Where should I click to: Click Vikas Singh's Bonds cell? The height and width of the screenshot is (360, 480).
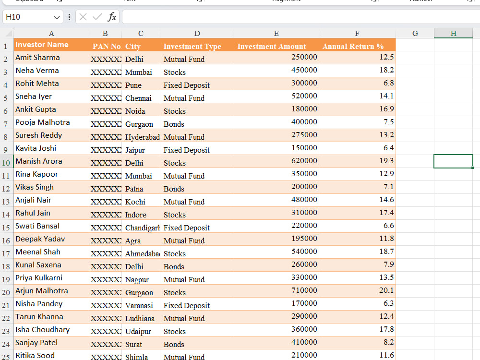[x=197, y=187]
